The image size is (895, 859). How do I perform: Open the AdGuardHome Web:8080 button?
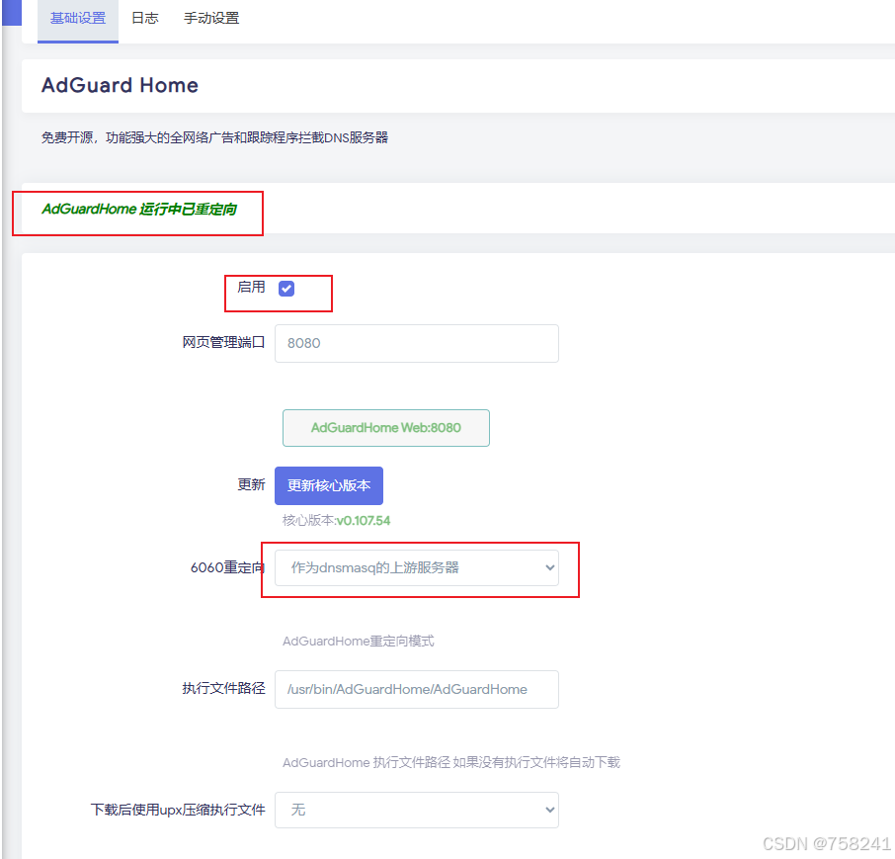(x=386, y=428)
